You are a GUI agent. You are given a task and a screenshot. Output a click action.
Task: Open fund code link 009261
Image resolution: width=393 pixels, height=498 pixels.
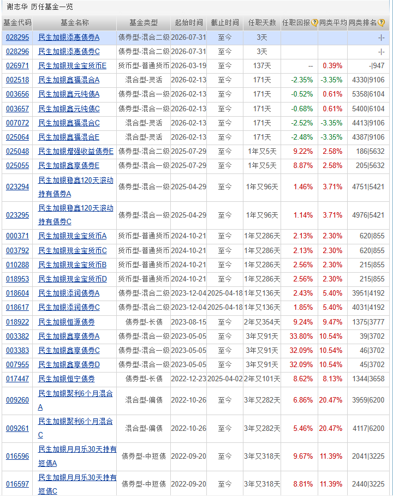(x=17, y=428)
